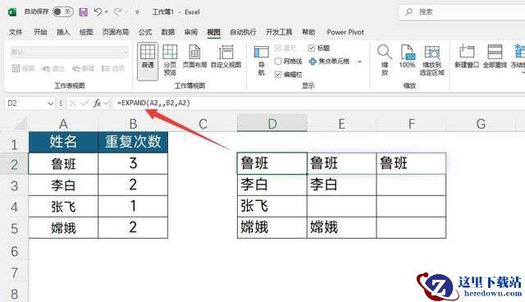Open the Customize Quick Access Toolbar dropdown
The width and height of the screenshot is (525, 302).
tap(137, 12)
